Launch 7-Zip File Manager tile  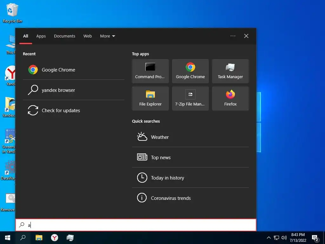(x=190, y=98)
